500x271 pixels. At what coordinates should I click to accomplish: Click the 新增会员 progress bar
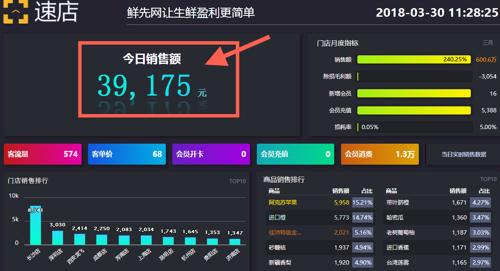414,93
